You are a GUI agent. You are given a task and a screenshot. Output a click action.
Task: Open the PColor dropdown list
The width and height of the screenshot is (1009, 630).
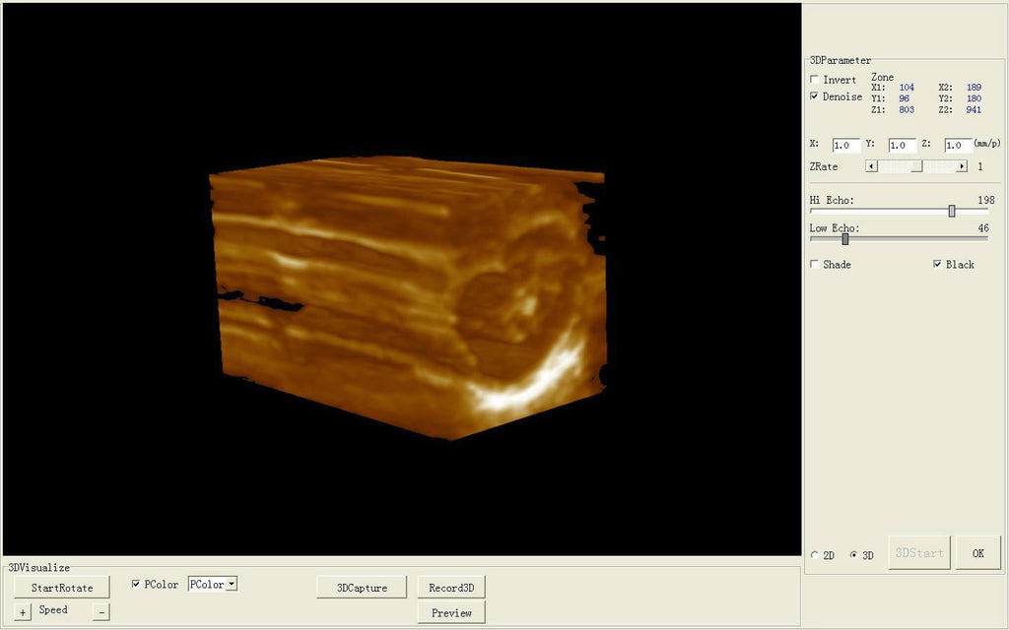pyautogui.click(x=231, y=585)
